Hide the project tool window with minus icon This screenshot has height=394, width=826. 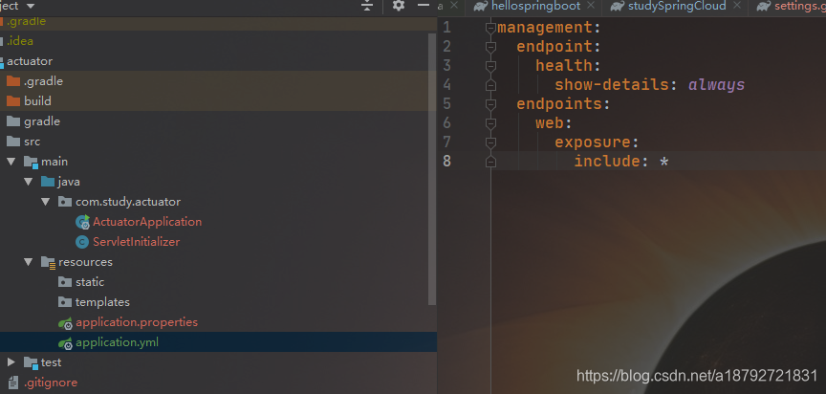coord(423,6)
